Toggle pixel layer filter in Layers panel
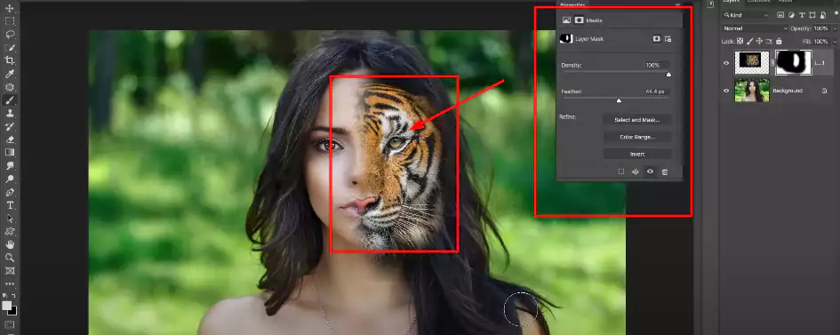The image size is (840, 335). [780, 15]
